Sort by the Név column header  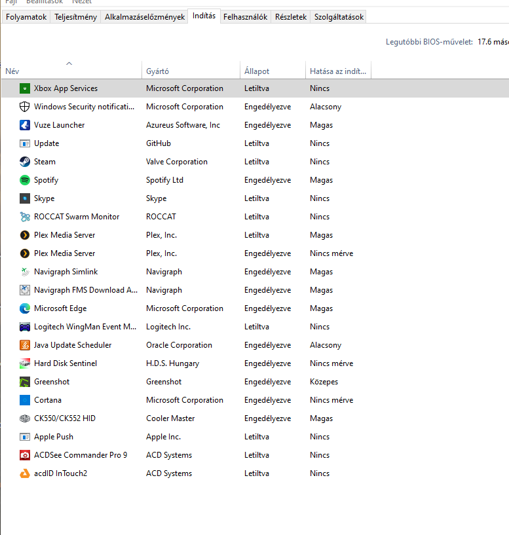click(71, 71)
